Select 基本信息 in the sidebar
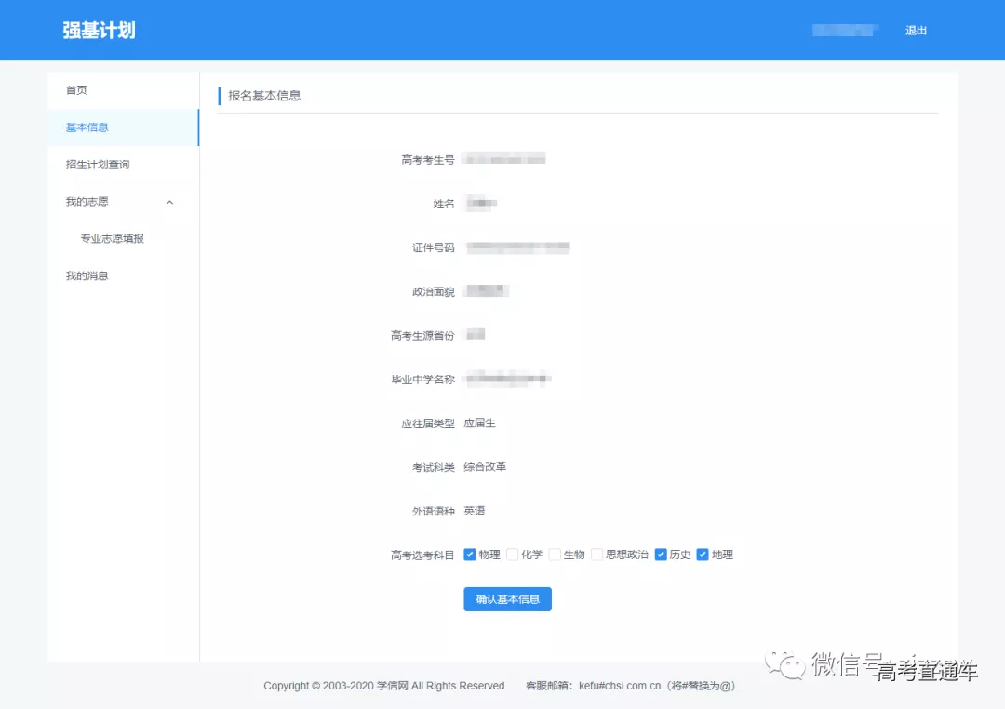 point(87,127)
